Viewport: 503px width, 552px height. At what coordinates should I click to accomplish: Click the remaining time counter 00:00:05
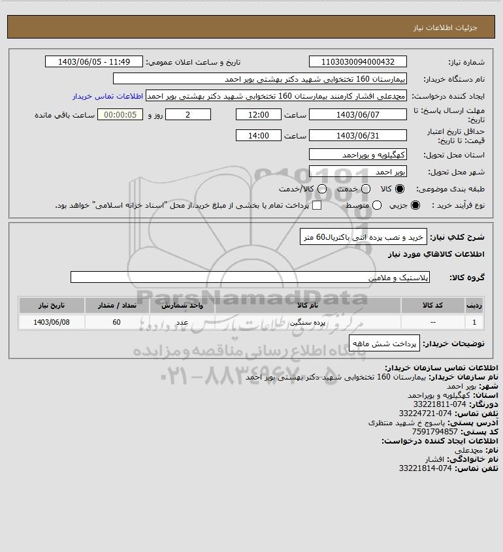click(x=120, y=114)
